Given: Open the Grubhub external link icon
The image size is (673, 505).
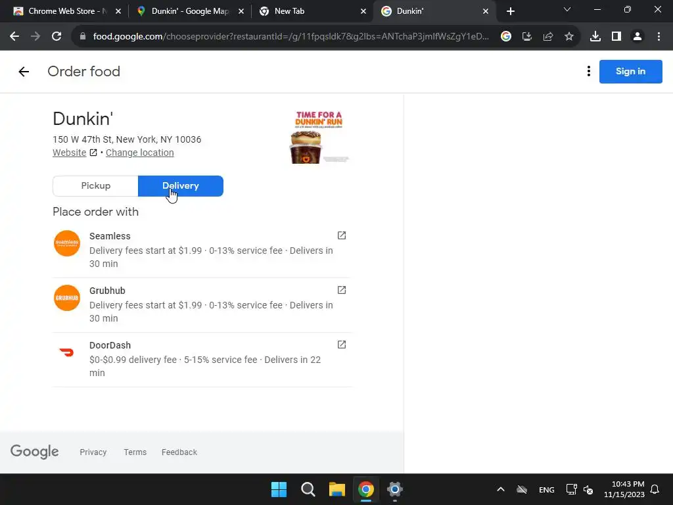Looking at the screenshot, I should tap(341, 290).
